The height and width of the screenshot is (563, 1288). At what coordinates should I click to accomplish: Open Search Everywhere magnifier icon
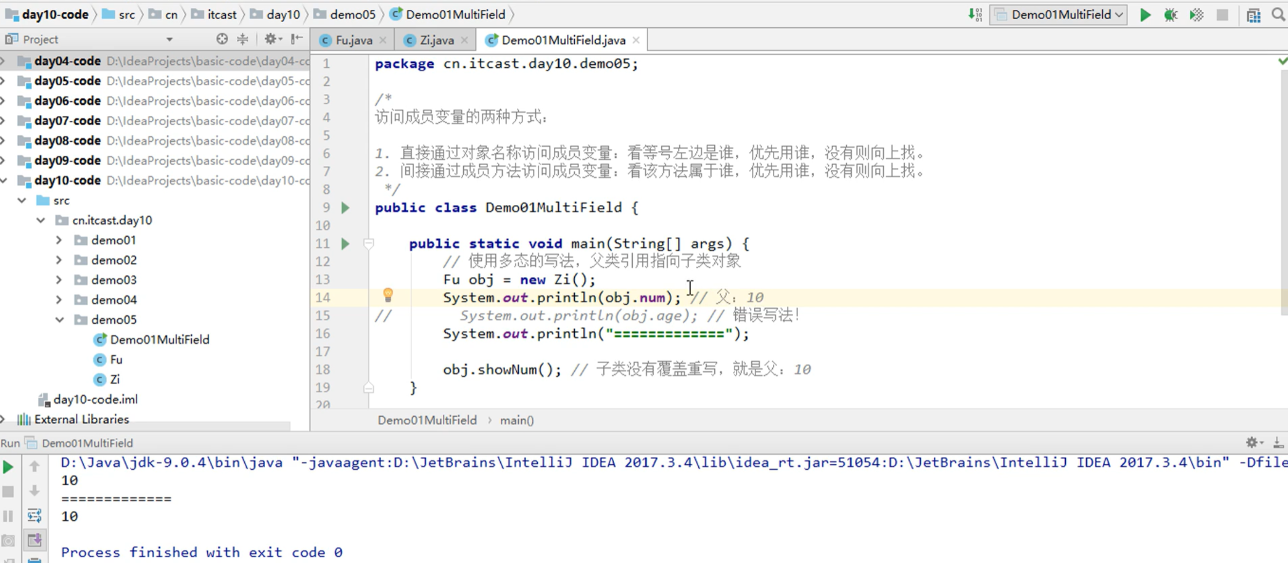coord(1278,14)
